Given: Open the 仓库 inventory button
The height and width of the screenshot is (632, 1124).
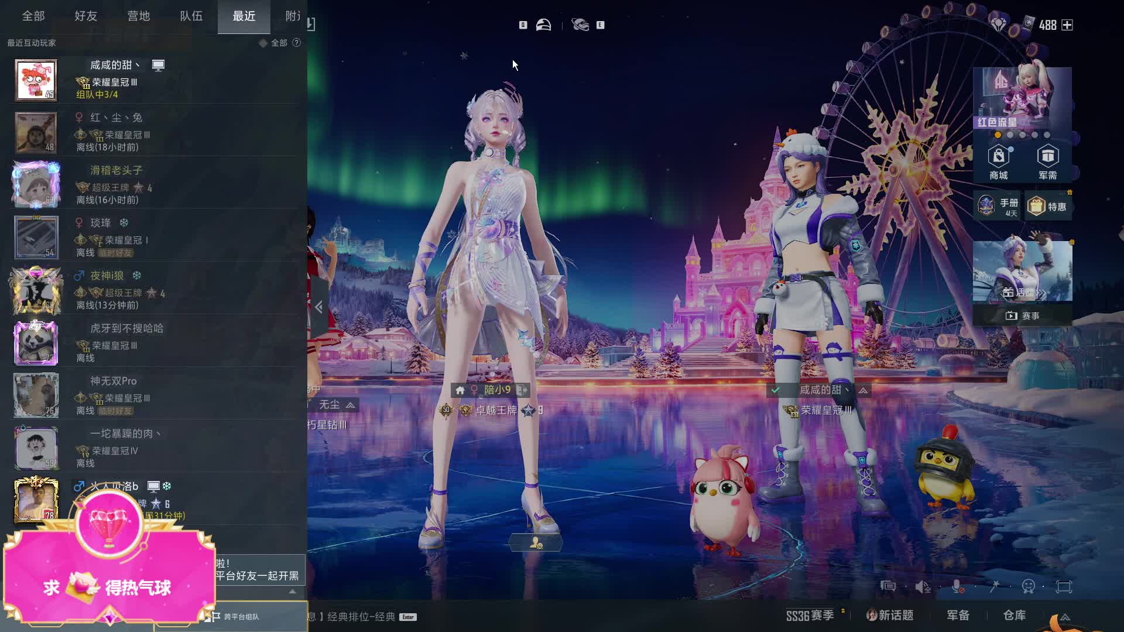Looking at the screenshot, I should (x=1014, y=615).
